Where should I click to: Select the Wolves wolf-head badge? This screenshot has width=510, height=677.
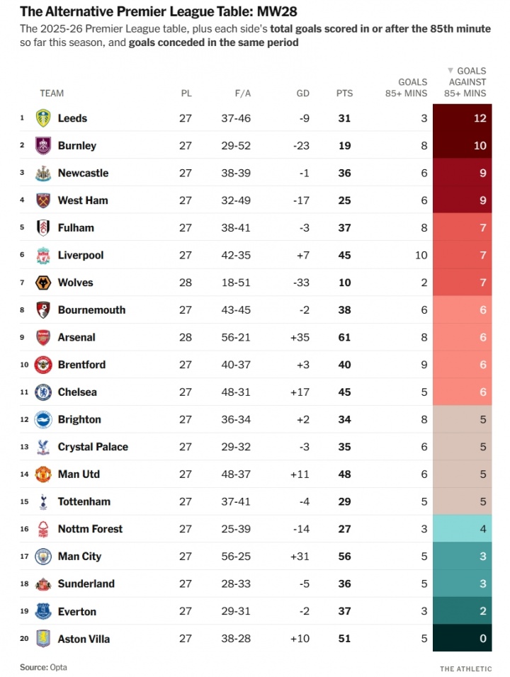[x=43, y=283]
